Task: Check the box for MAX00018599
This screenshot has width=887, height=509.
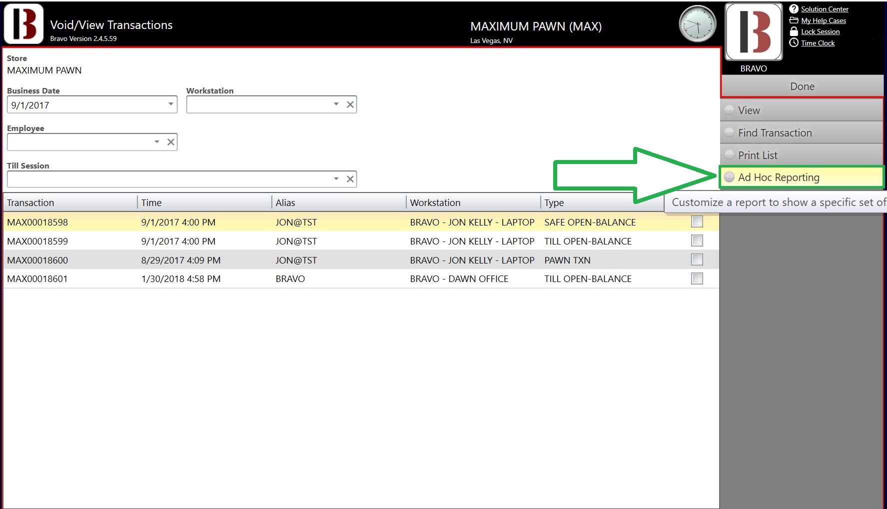Action: point(697,240)
